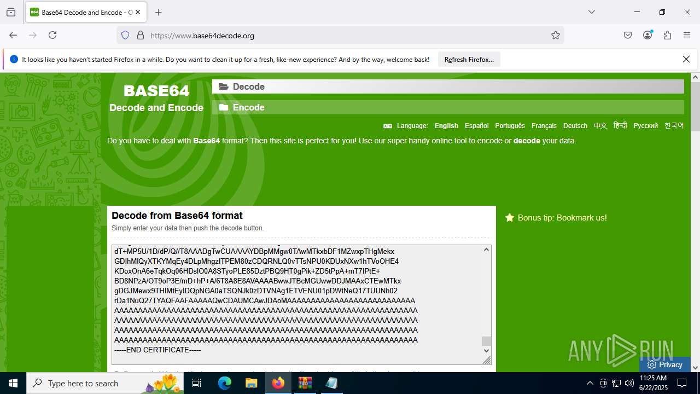Switch language to हिन्दी
This screenshot has width=700, height=394.
620,126
